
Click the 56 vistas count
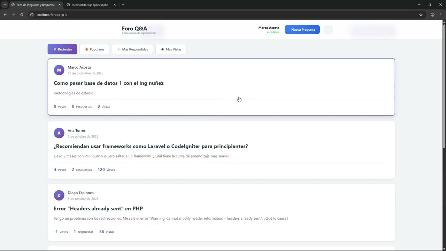point(107,231)
